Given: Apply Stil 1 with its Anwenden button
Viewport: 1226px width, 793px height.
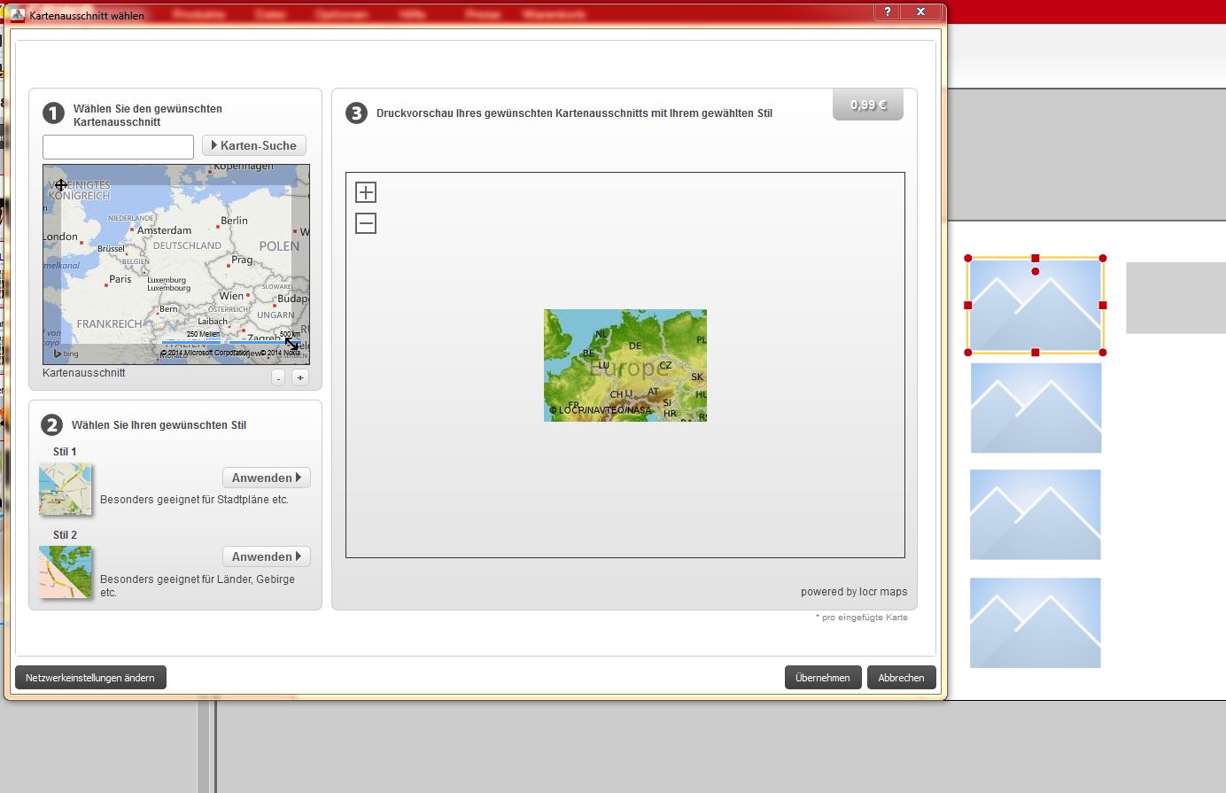Looking at the screenshot, I should (x=266, y=478).
